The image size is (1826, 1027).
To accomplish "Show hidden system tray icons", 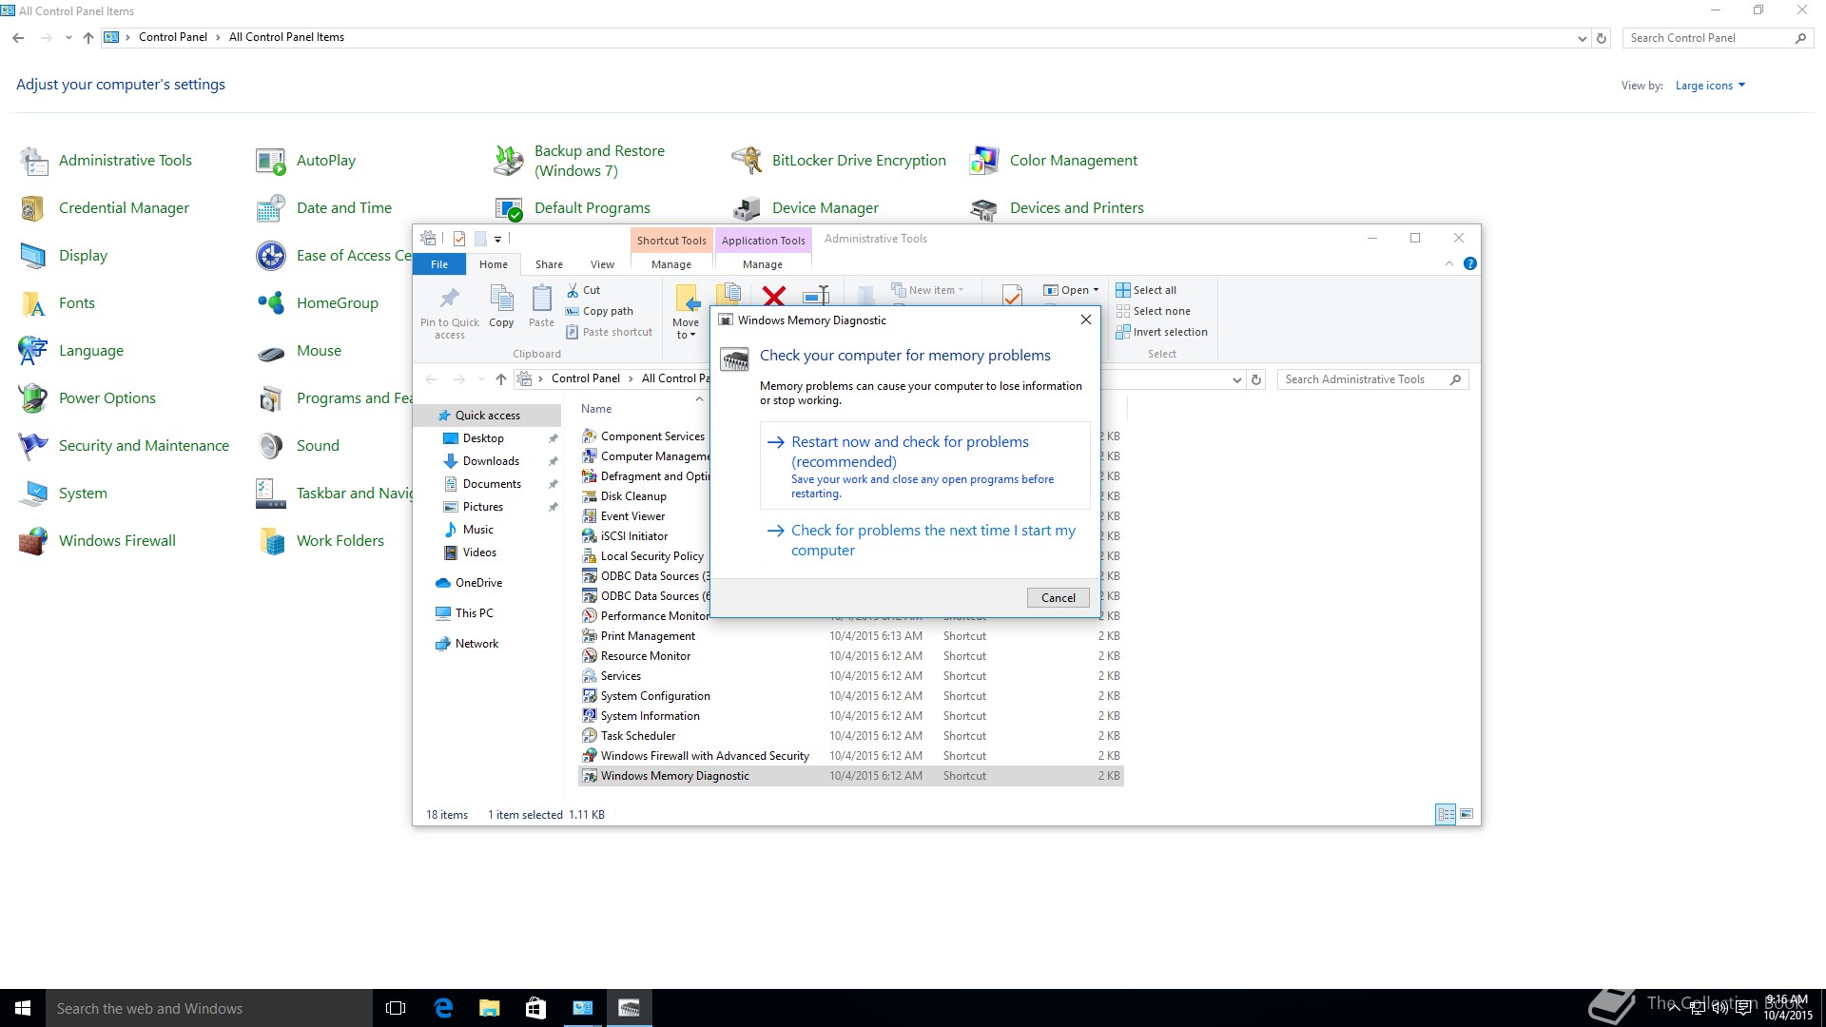I will point(1675,1008).
